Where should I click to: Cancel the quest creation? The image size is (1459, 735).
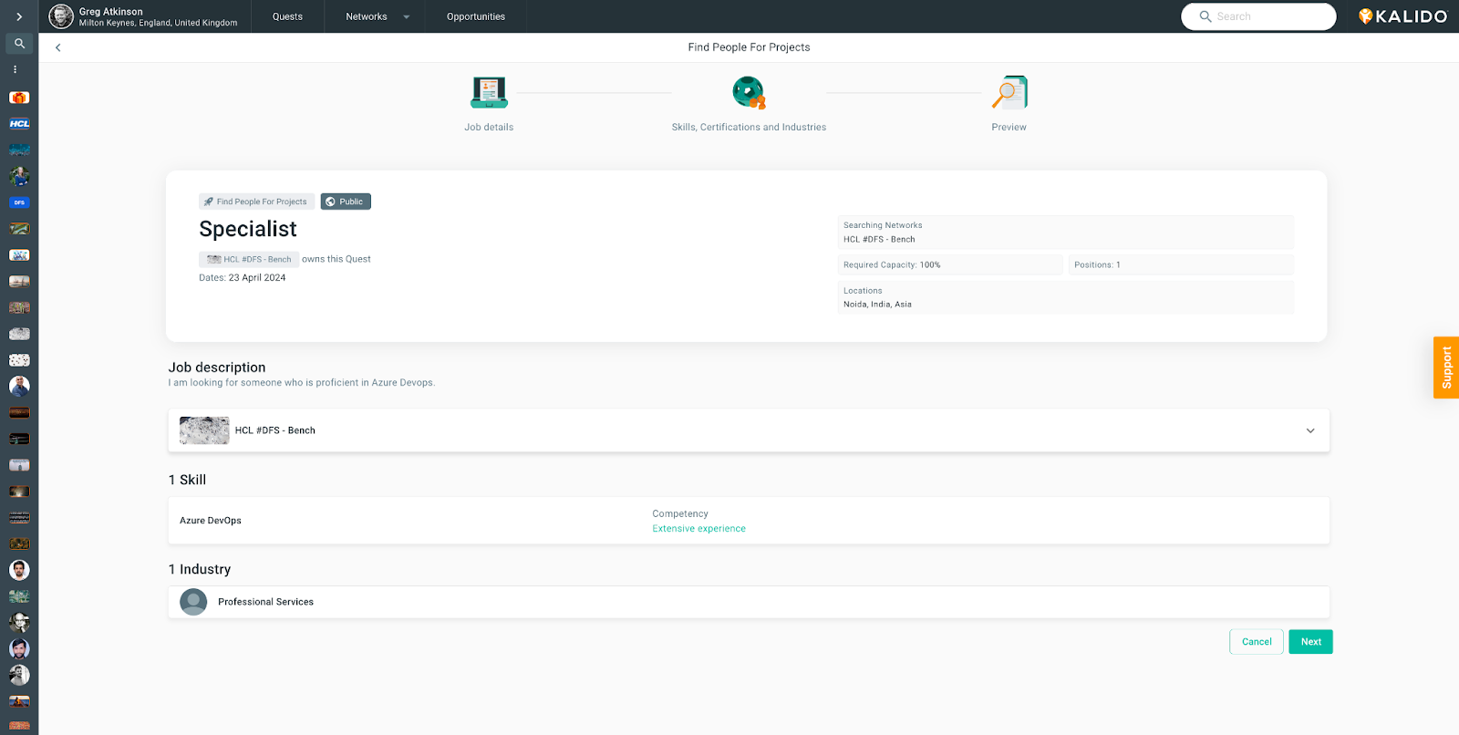(x=1256, y=642)
